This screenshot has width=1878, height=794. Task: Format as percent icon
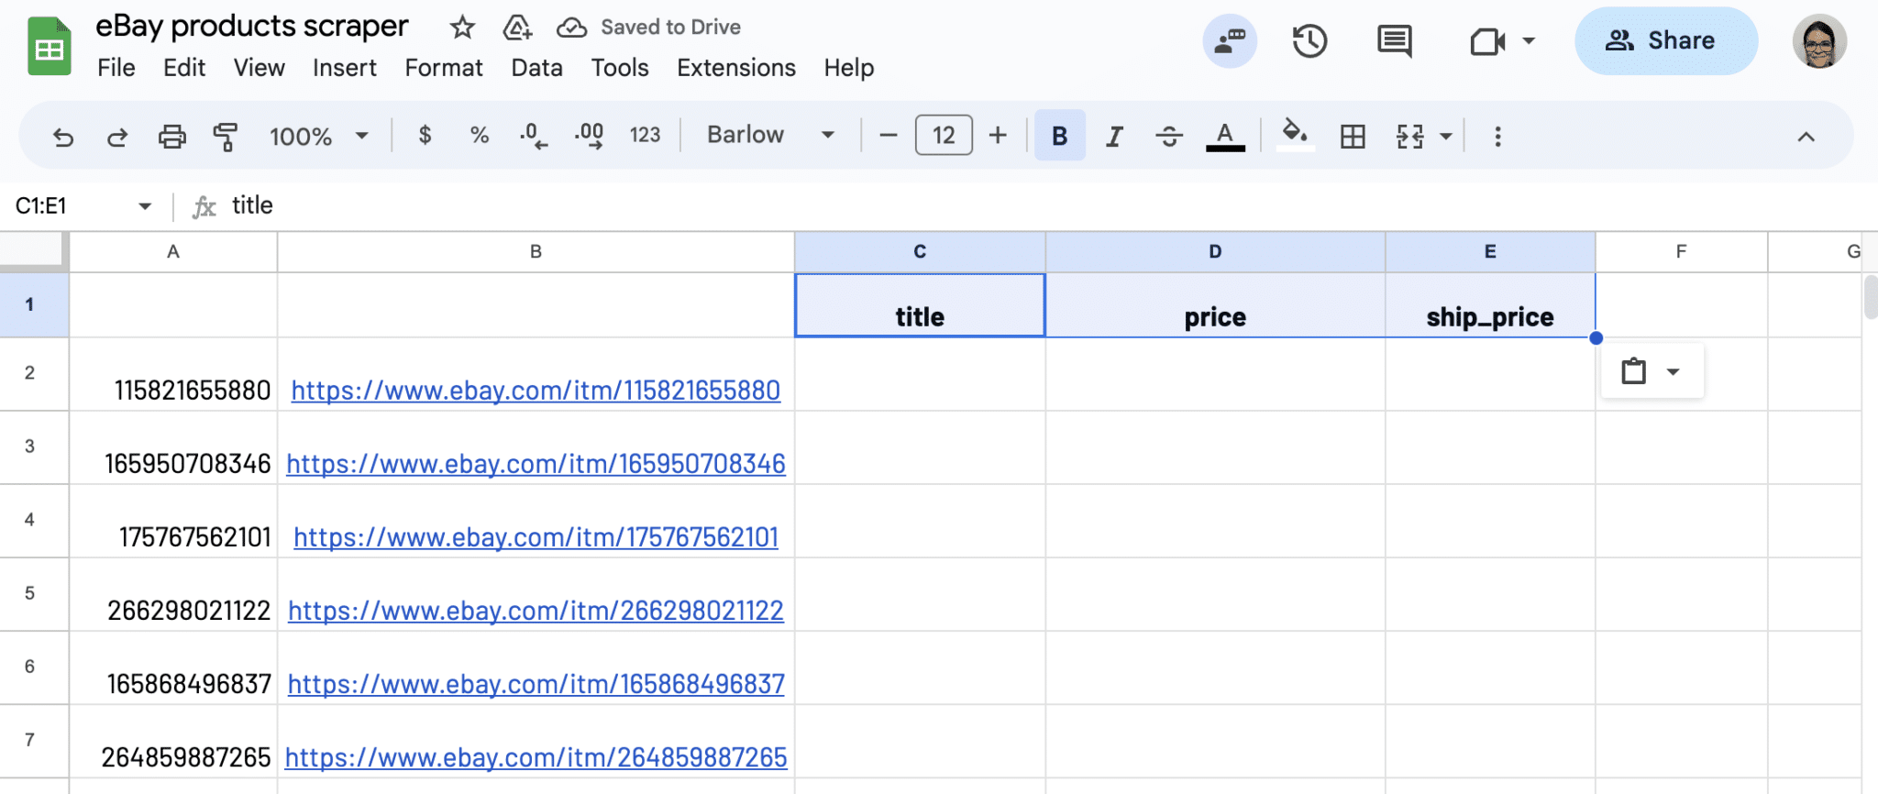479,136
